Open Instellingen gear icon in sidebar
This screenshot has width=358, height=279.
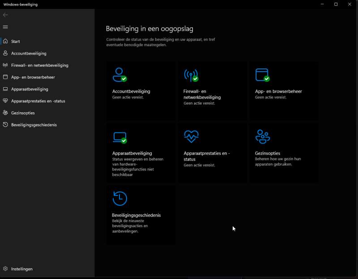click(5, 269)
